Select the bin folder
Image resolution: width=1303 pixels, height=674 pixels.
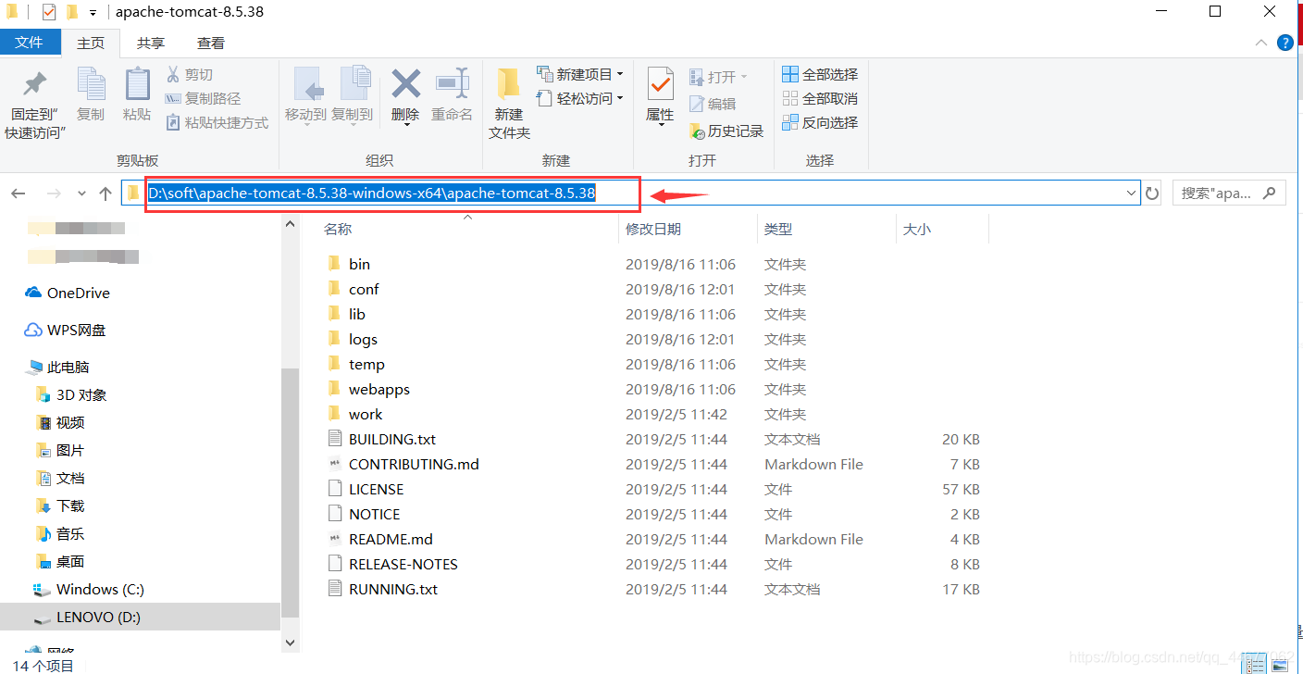click(359, 264)
